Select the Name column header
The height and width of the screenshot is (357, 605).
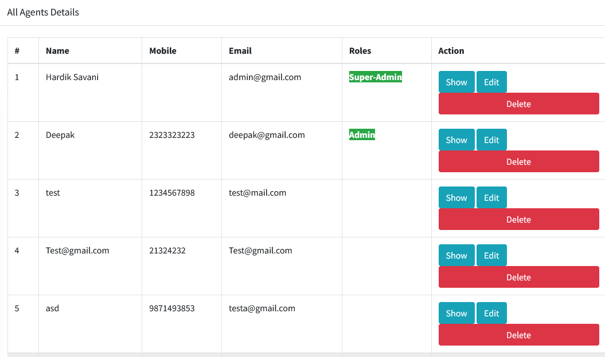(x=57, y=51)
